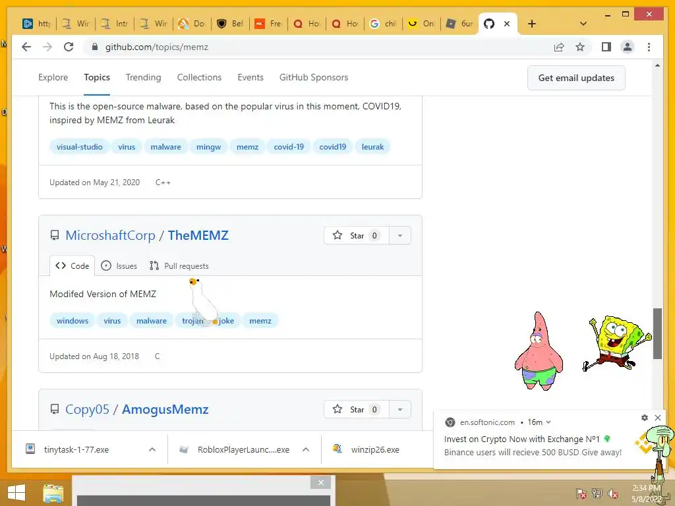Open the RobloxPlayerLauncher exe download

click(x=235, y=449)
